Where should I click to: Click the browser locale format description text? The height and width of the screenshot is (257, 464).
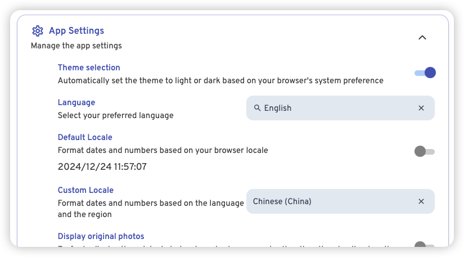163,150
